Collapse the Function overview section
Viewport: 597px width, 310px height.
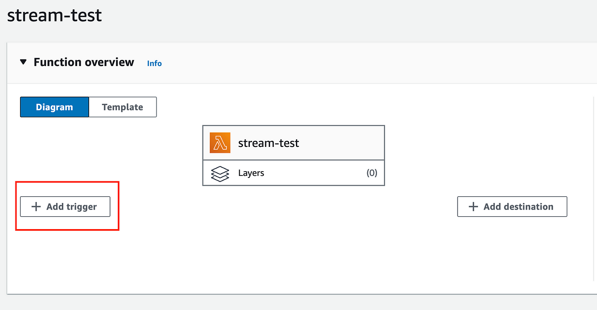tap(23, 62)
